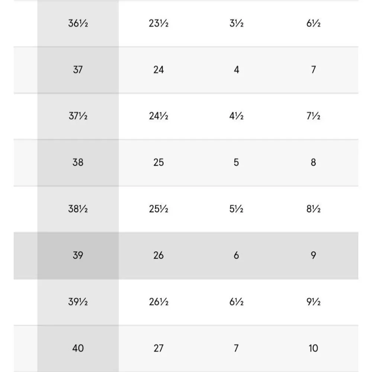Click the 7½ value in the last column
Image resolution: width=372 pixels, height=372 pixels.
point(313,116)
